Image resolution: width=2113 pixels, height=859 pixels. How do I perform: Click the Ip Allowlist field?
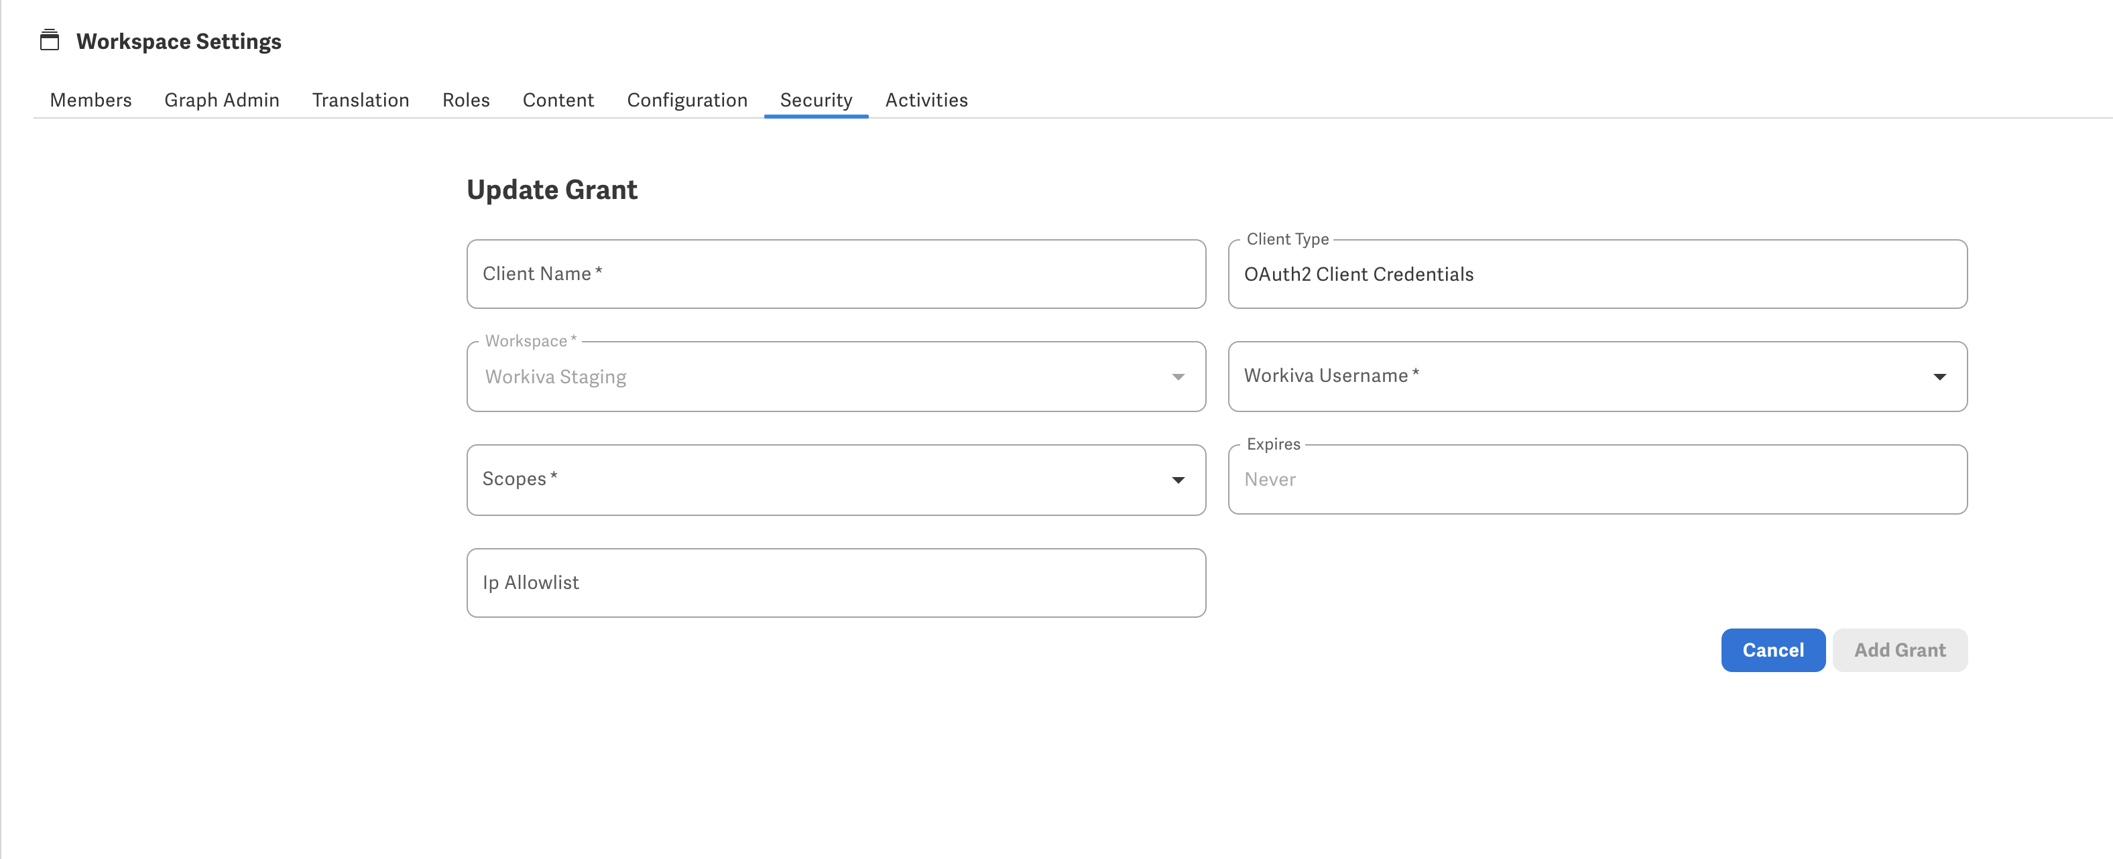(x=835, y=583)
